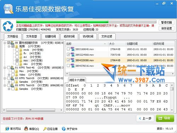Click the 保存进度 button
This screenshot has width=177, height=133.
pos(166,28)
